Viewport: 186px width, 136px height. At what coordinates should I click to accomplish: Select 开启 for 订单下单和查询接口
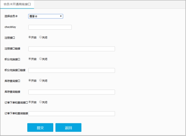(x=30, y=102)
